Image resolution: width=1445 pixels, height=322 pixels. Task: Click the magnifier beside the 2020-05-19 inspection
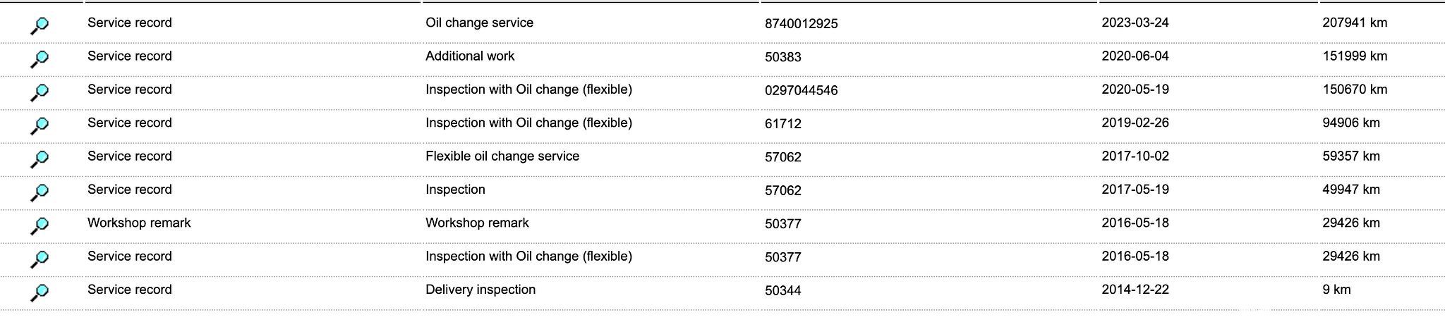40,92
